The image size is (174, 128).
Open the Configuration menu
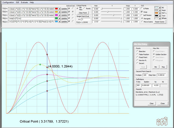(8, 2)
